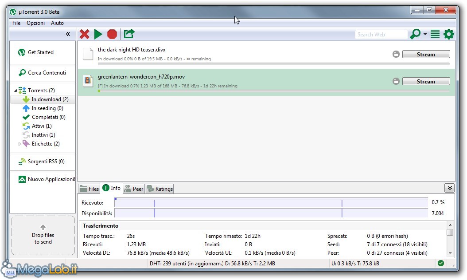Collapse the Torrents tree node triangle
This screenshot has width=467, height=280.
[16, 91]
